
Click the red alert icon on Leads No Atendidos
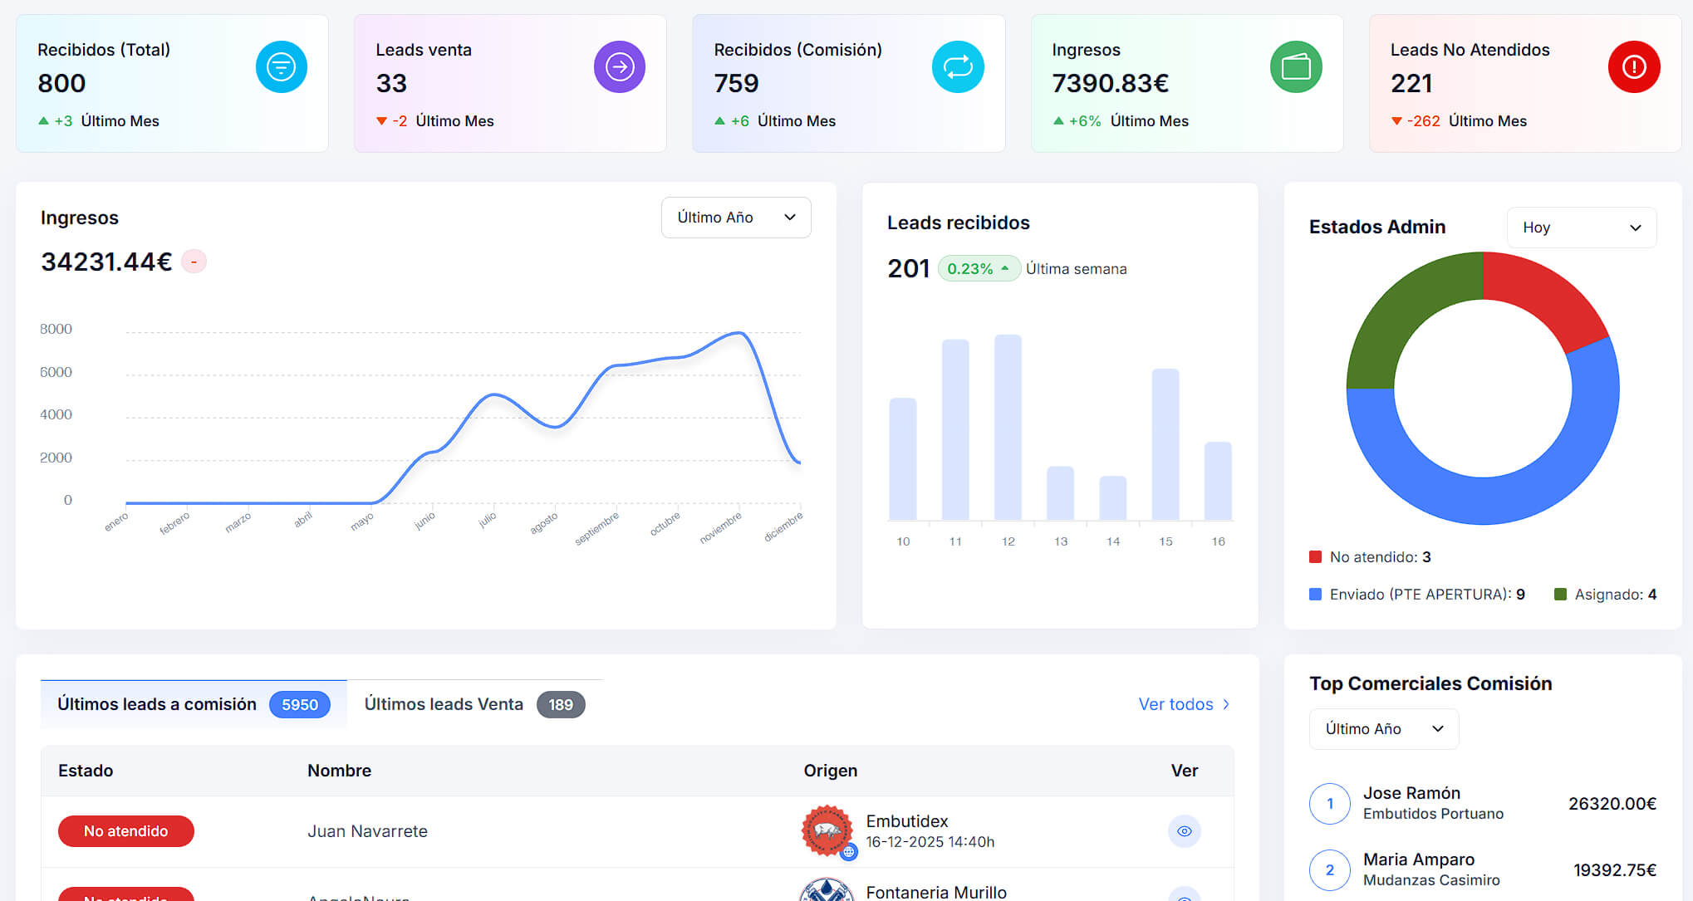coord(1633,66)
